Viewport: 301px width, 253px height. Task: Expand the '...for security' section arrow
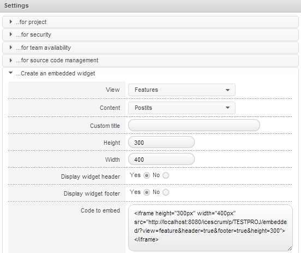click(11, 34)
